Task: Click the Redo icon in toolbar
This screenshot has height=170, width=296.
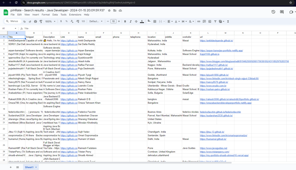Action: [x=30, y=21]
